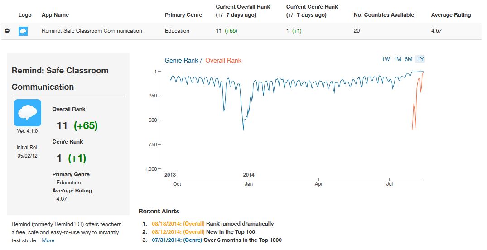This screenshot has height=250, width=487.
Task: Open the 'New in the Top 100' alert
Action: 230,232
